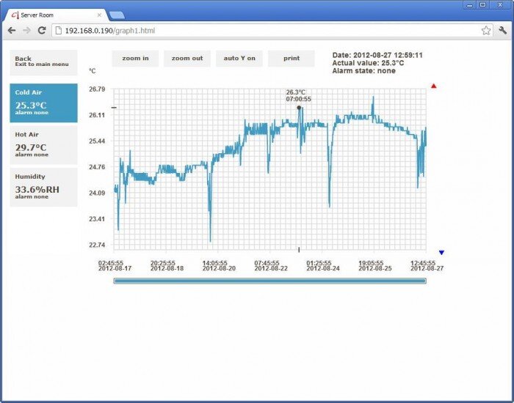
Task: Click the browser back arrow
Action: click(x=12, y=30)
